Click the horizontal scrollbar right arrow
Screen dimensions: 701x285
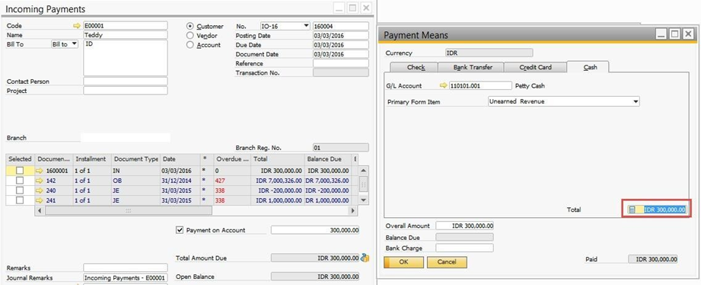[352, 210]
